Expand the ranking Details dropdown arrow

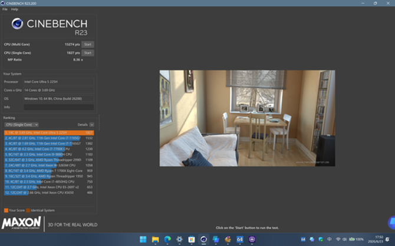pyautogui.click(x=92, y=125)
